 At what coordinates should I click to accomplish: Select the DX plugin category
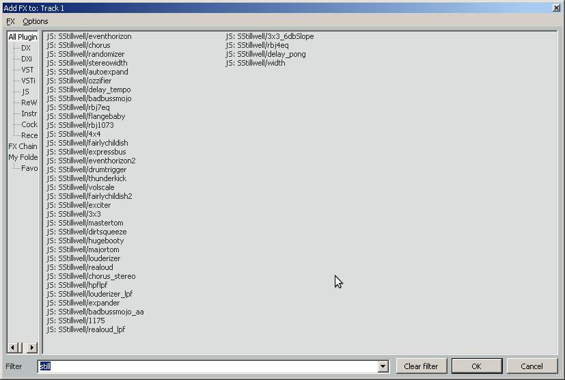tap(26, 48)
